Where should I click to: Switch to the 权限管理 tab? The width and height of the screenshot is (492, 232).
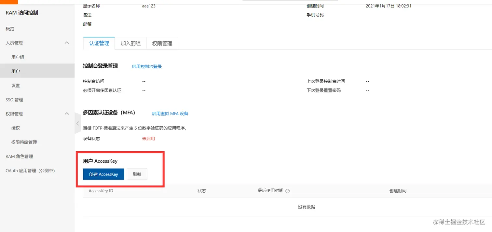coord(162,43)
